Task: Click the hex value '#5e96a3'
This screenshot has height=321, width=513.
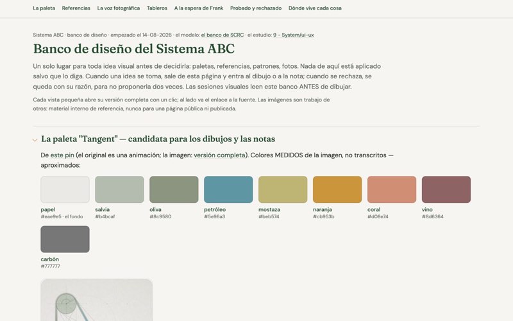Action: [215, 216]
